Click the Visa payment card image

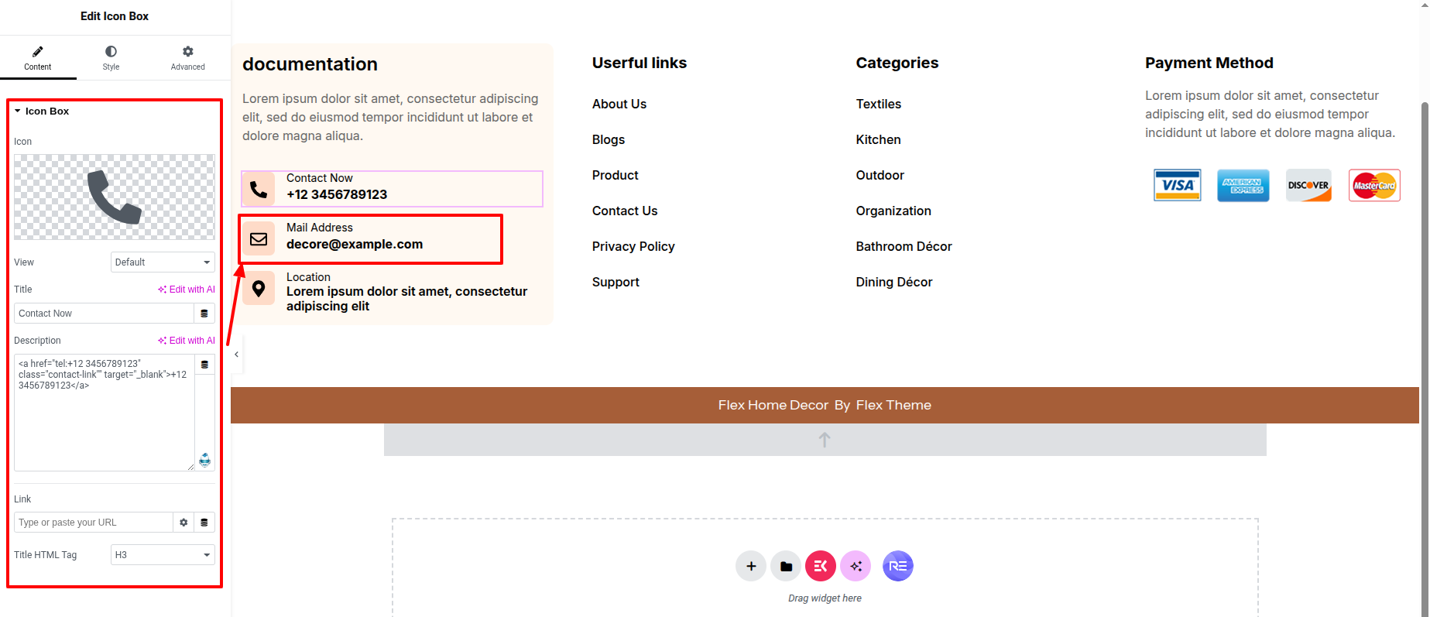click(1177, 185)
